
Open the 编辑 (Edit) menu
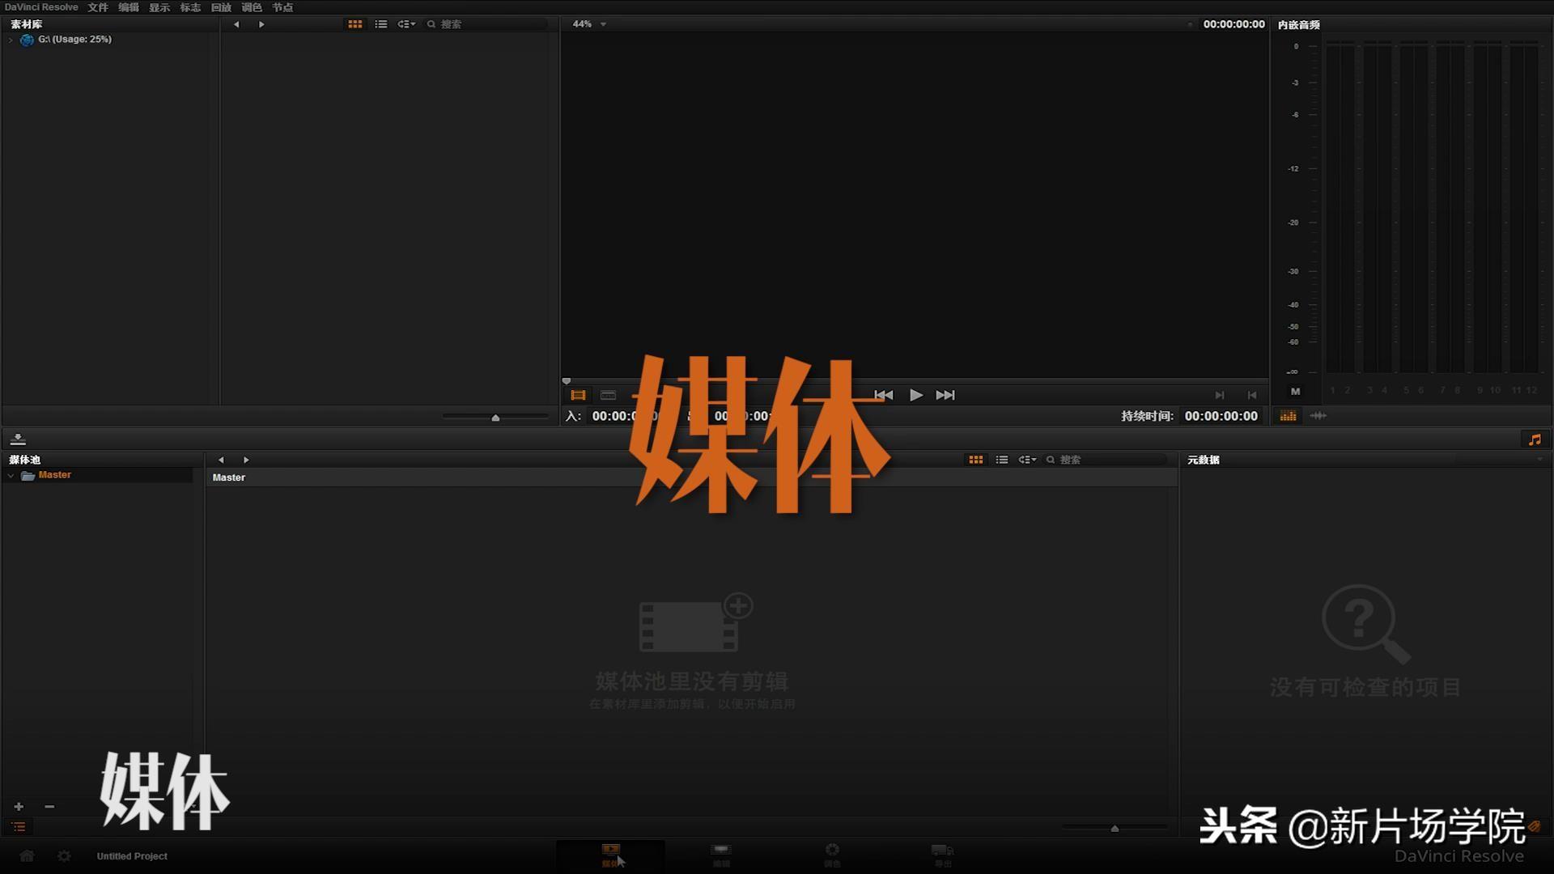tap(129, 7)
